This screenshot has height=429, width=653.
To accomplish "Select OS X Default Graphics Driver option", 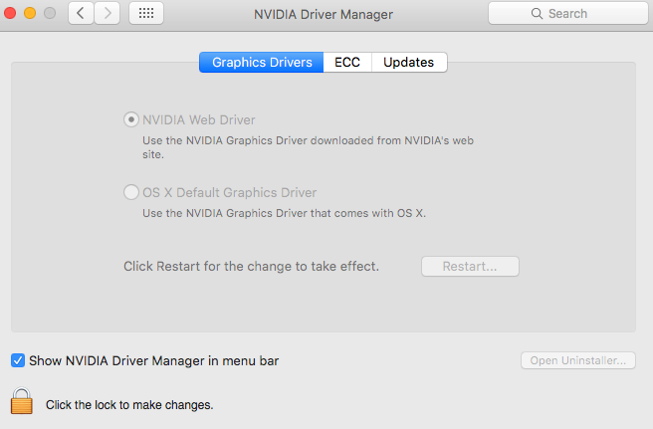I will (x=131, y=193).
